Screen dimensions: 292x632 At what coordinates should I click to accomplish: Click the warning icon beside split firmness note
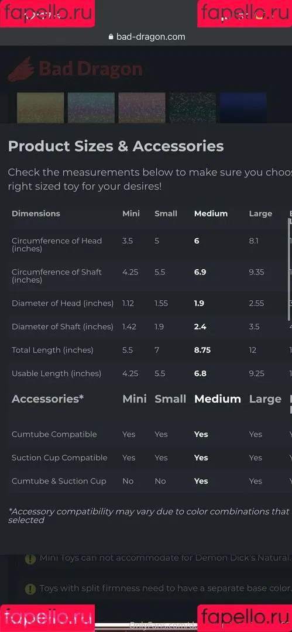pyautogui.click(x=30, y=589)
